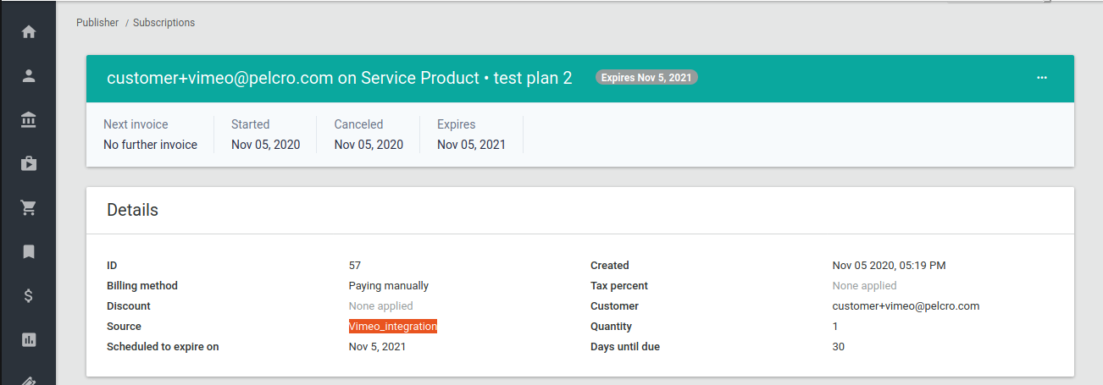Click the bank building icon

tap(29, 120)
